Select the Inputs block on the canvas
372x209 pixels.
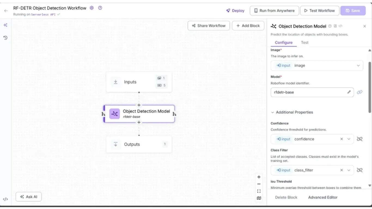139,82
